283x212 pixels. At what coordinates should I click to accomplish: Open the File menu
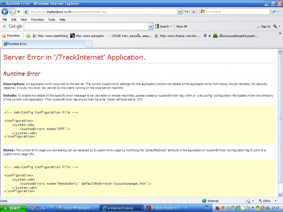5,20
